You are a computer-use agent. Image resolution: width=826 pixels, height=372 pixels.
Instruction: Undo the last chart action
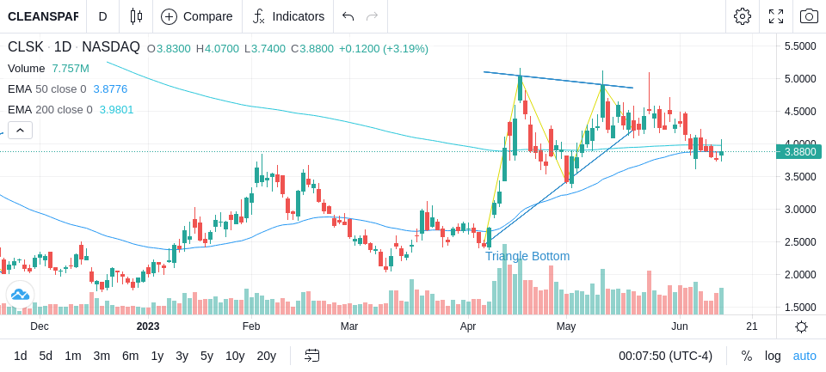point(348,16)
